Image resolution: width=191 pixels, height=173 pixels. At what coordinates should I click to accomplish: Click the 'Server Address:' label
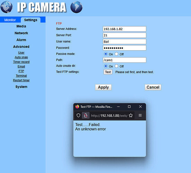pyautogui.click(x=66, y=29)
